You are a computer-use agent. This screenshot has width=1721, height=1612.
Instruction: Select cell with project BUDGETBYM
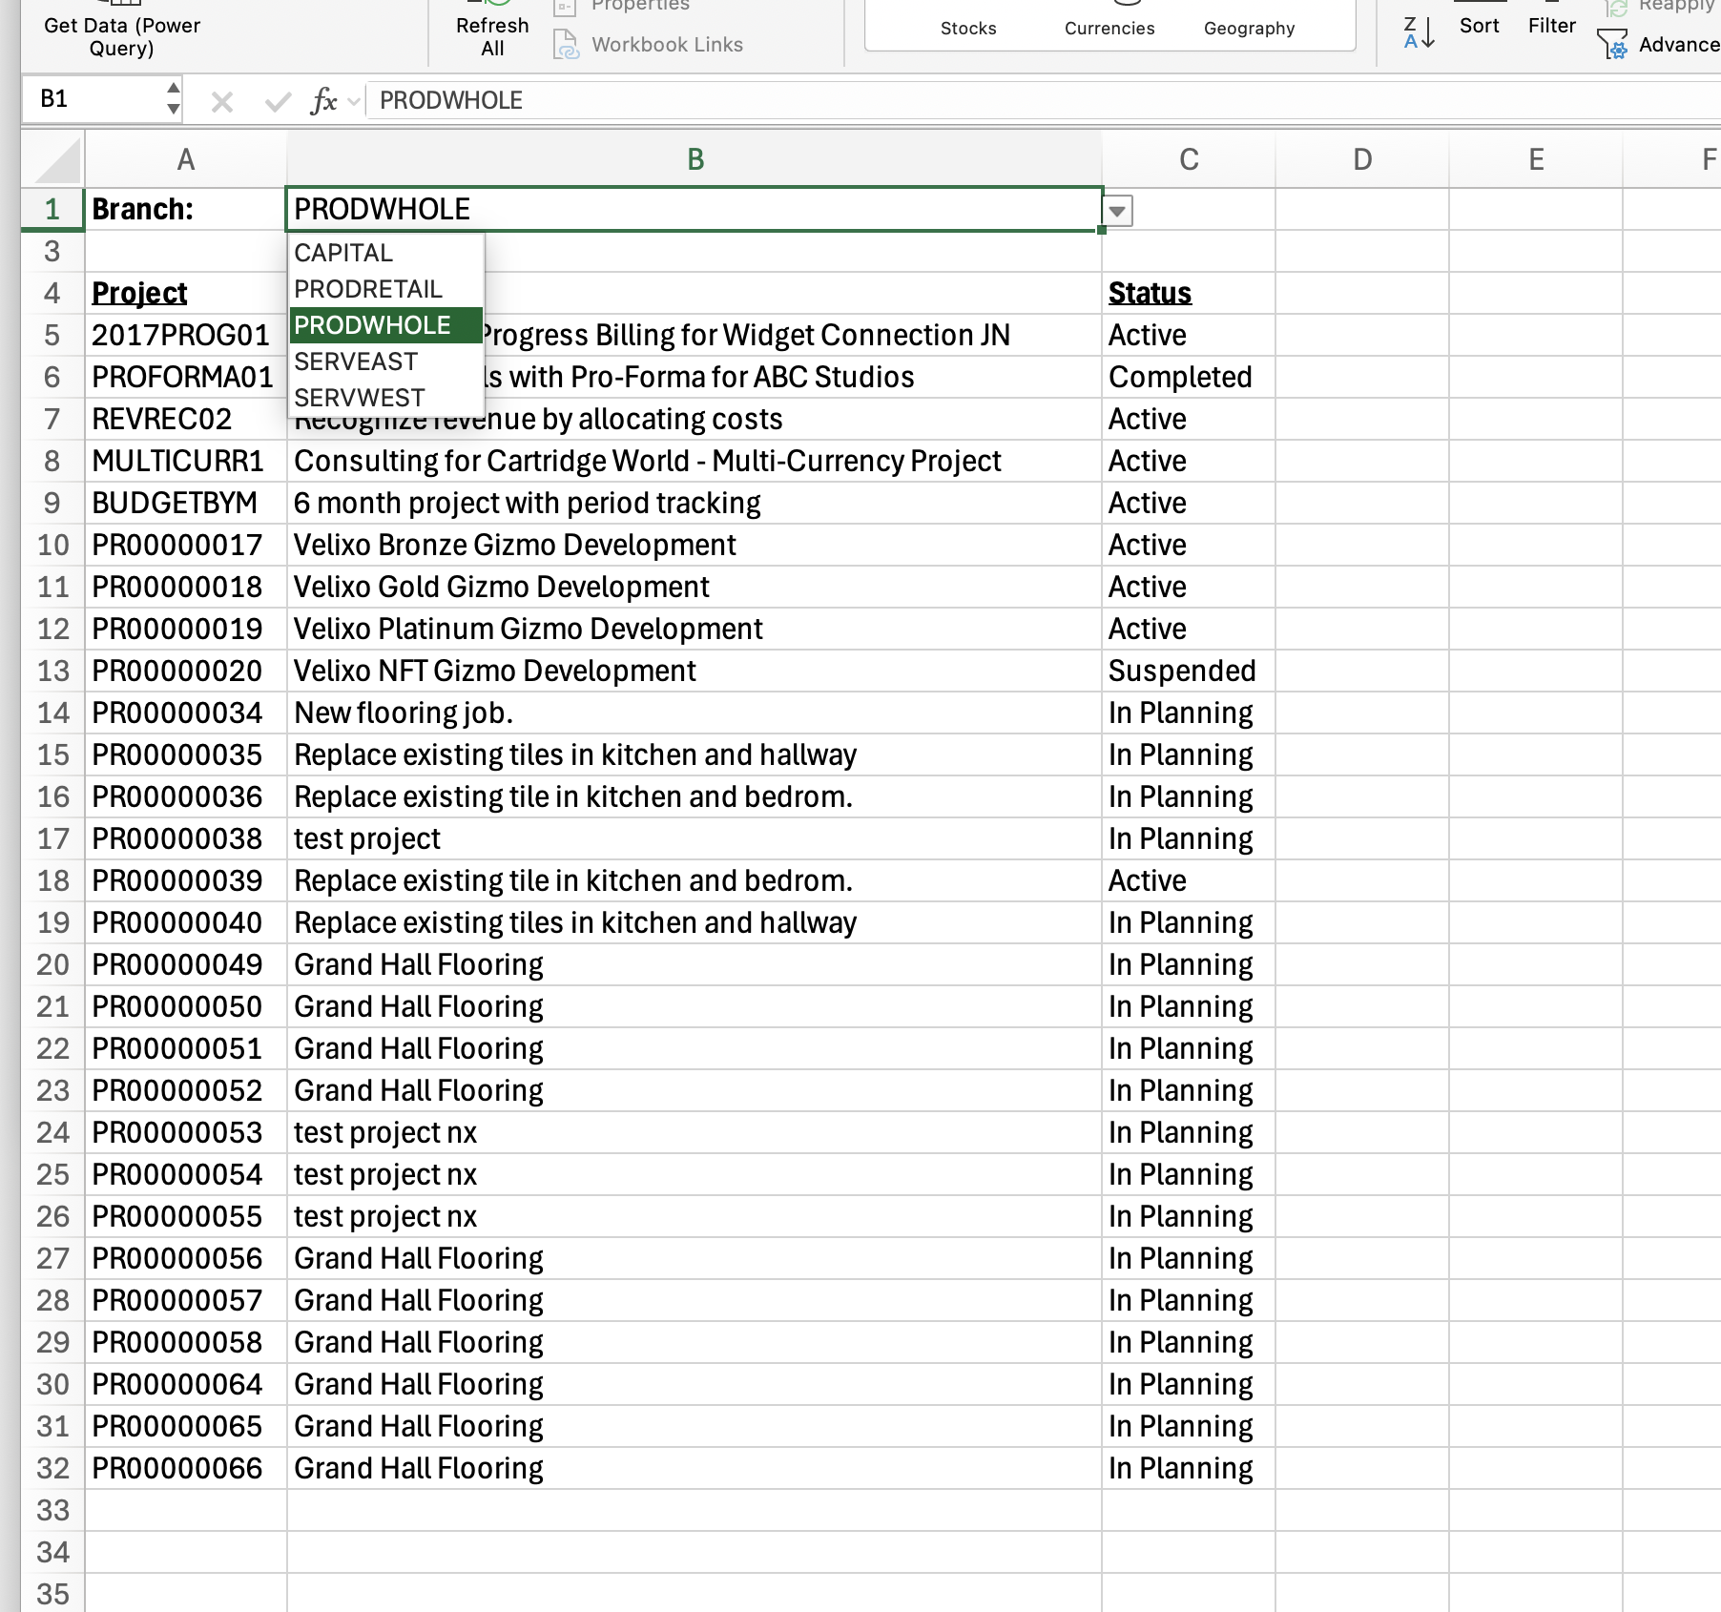click(x=186, y=503)
